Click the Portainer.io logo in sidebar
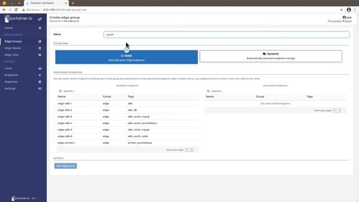359x202 pixels. [x=19, y=19]
